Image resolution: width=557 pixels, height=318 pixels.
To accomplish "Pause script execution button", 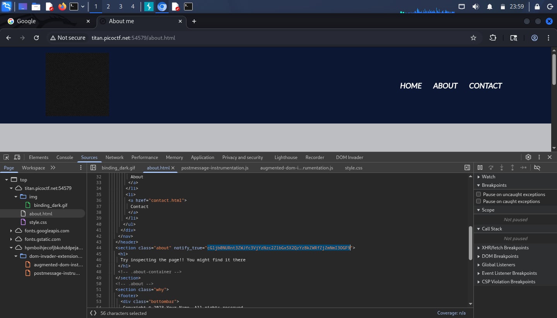I will [x=480, y=167].
